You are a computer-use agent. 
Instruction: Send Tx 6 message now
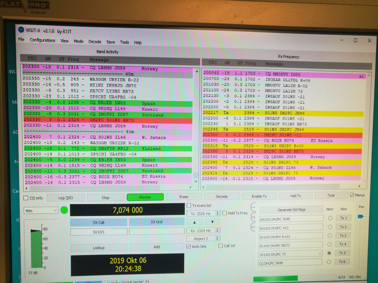[x=342, y=261]
